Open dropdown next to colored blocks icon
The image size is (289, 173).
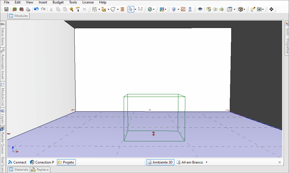coord(166,10)
